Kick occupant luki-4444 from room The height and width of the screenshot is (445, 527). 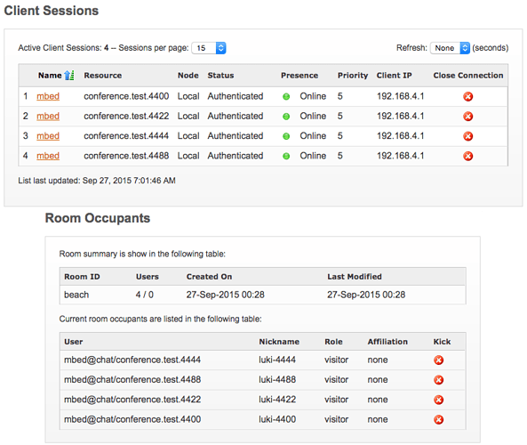coord(438,360)
